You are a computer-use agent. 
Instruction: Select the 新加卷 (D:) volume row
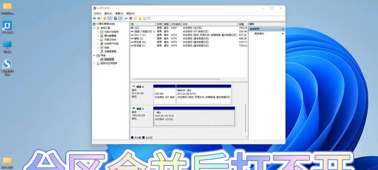tap(189, 42)
